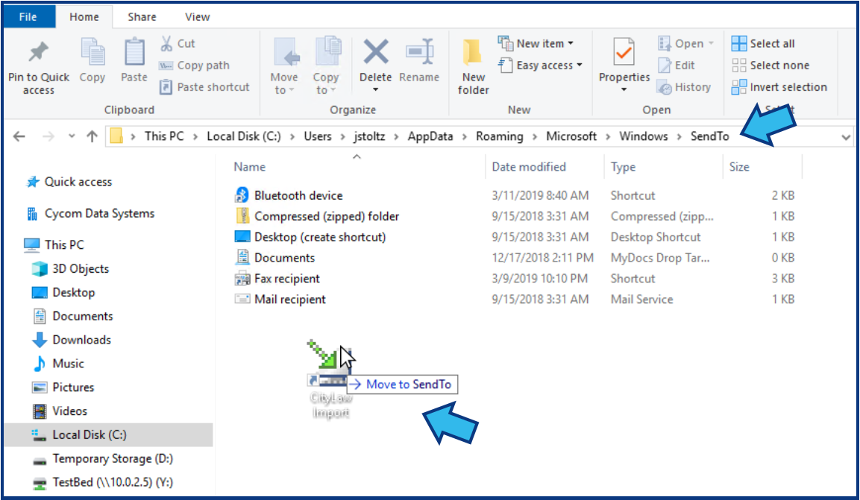860x500 pixels.
Task: Switch to the Share ribbon tab
Action: pos(141,16)
